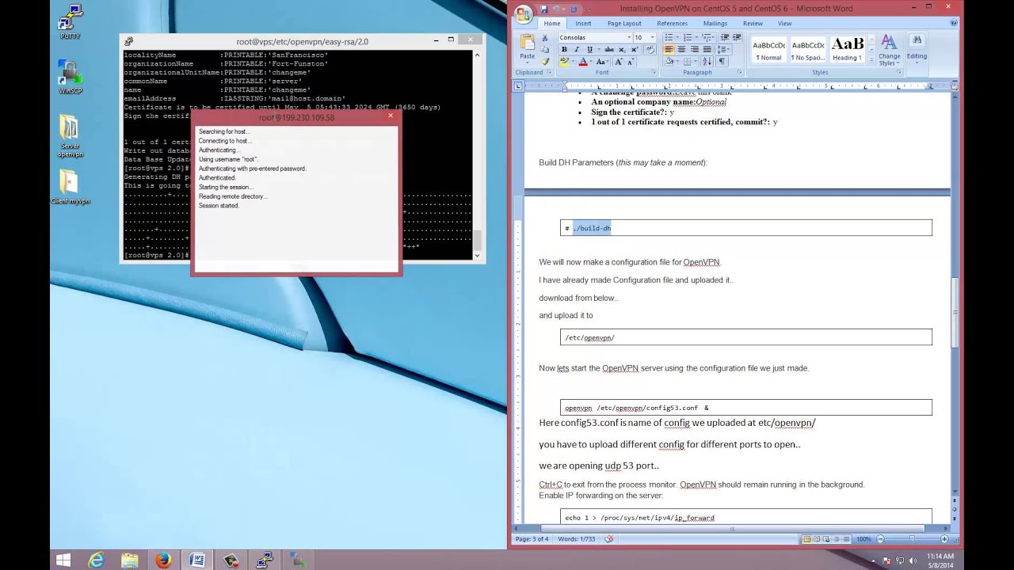This screenshot has height=570, width=1014.
Task: Apply strikethrough formatting
Action: pos(609,49)
